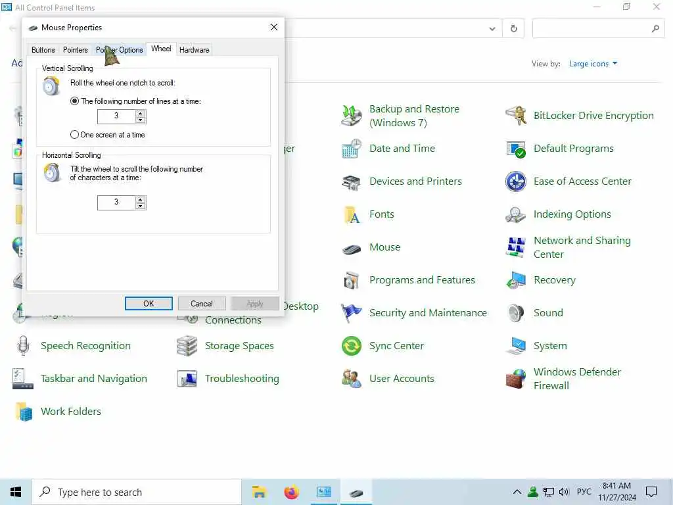This screenshot has width=673, height=505.
Task: Open the Ease of Access Center icon
Action: pos(515,181)
